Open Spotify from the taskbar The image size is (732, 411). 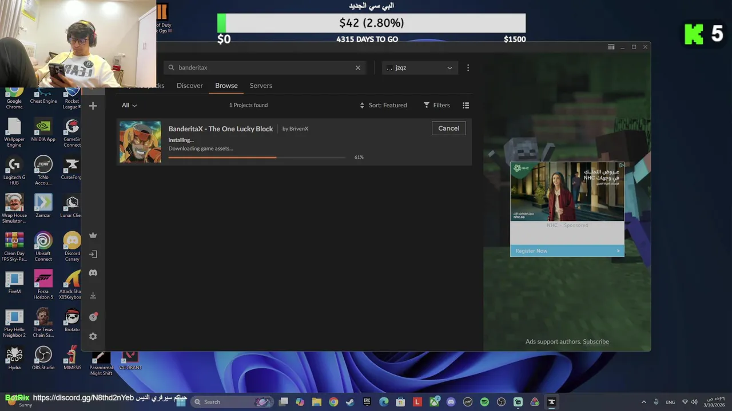coord(484,402)
